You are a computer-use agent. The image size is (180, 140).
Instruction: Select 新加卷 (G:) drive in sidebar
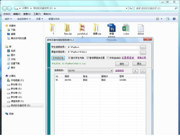point(14,97)
